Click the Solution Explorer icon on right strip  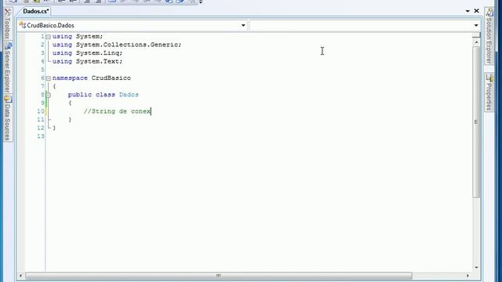(x=489, y=13)
